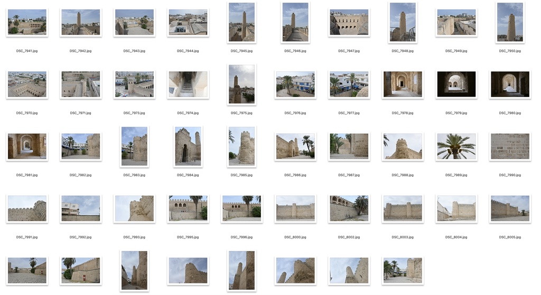Click the DSC_7950.jpg file name label

510,51
